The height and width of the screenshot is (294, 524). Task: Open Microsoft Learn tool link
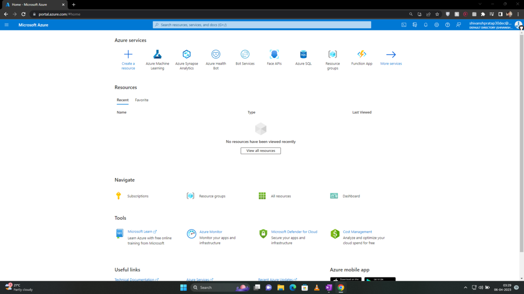142,231
